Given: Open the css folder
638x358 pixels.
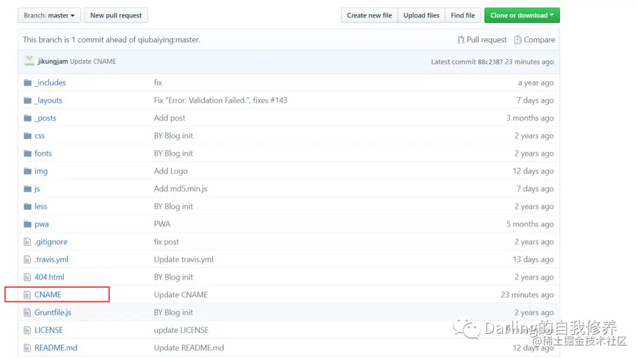Looking at the screenshot, I should (x=40, y=136).
